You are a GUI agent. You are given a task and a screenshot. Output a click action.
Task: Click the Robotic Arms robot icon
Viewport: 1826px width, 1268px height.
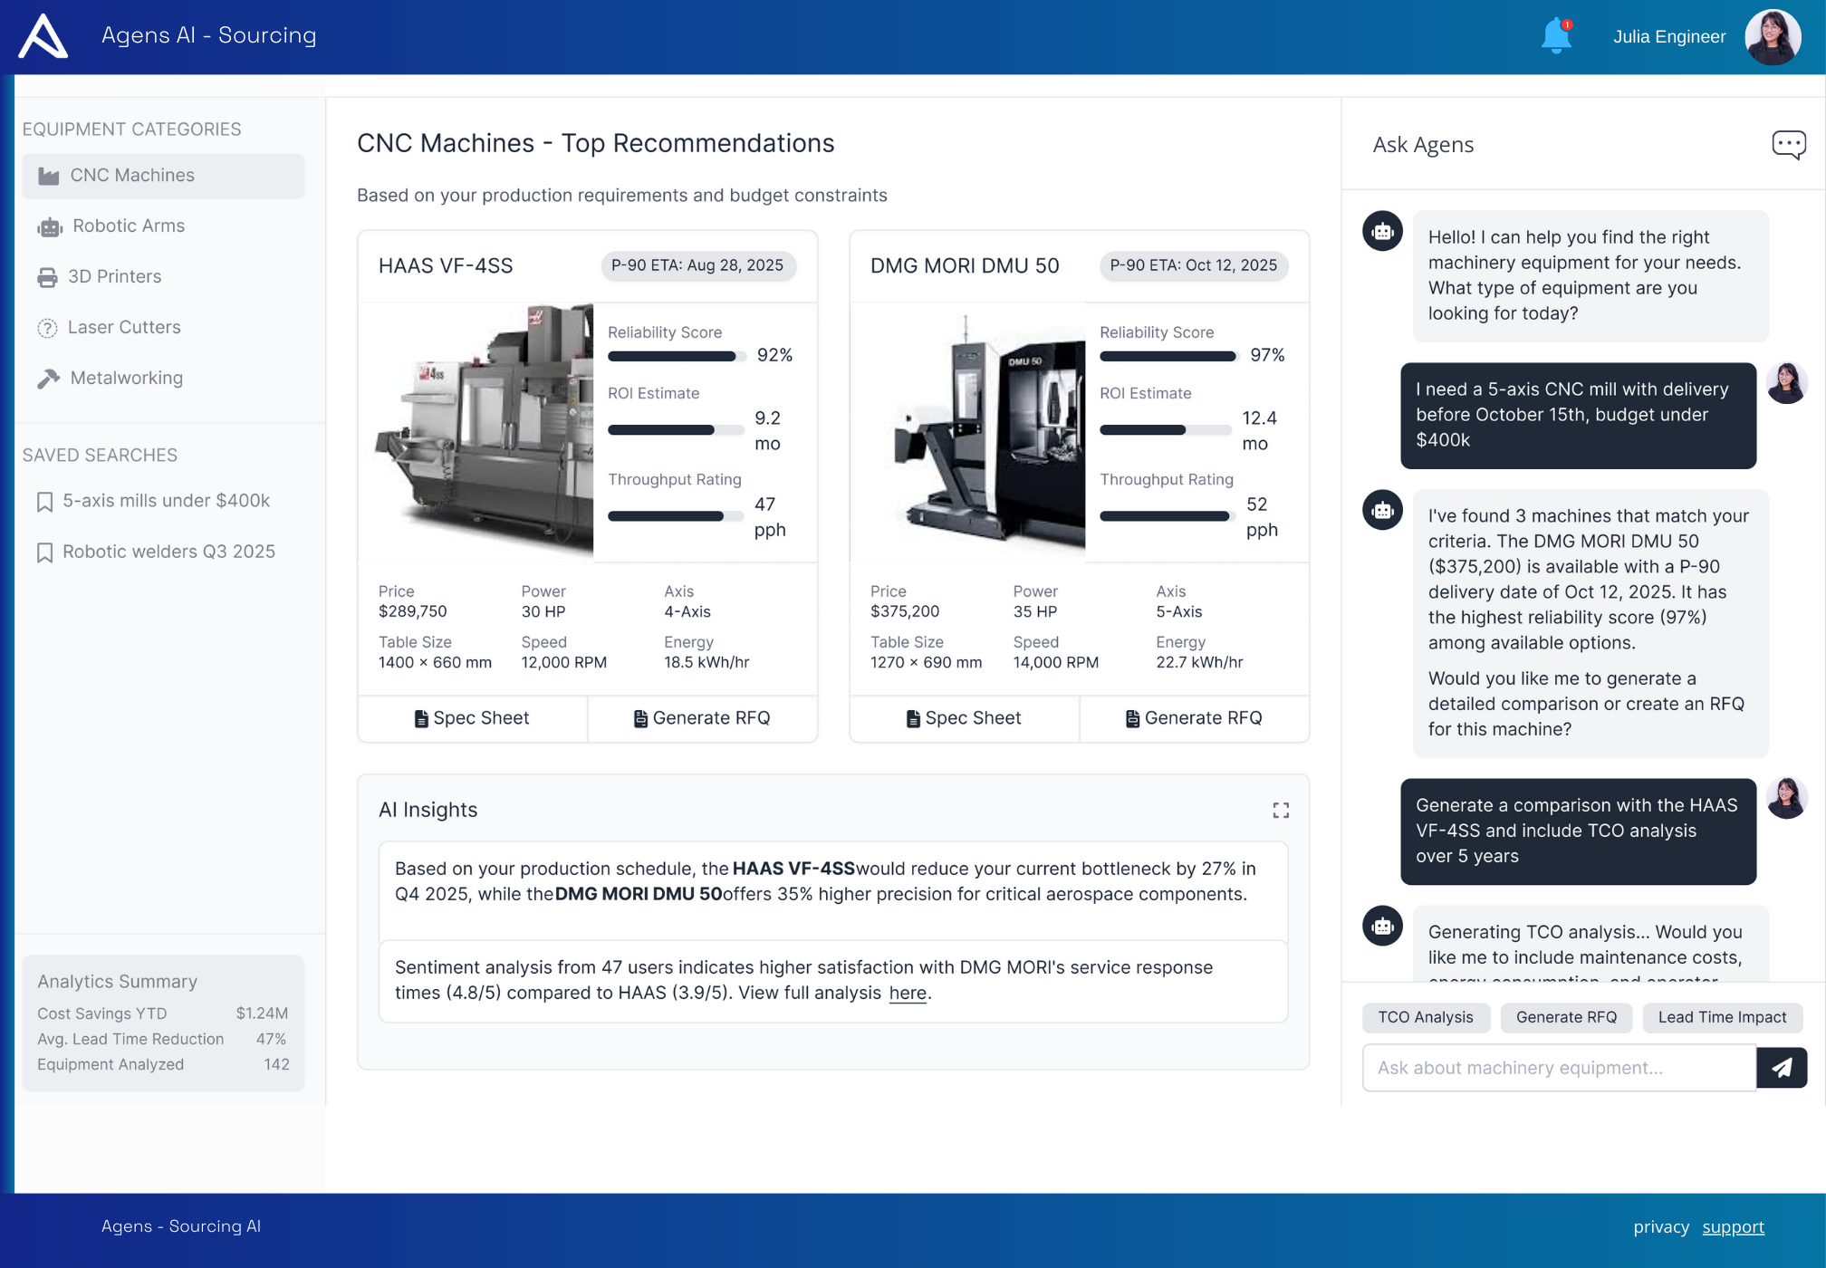click(x=50, y=226)
